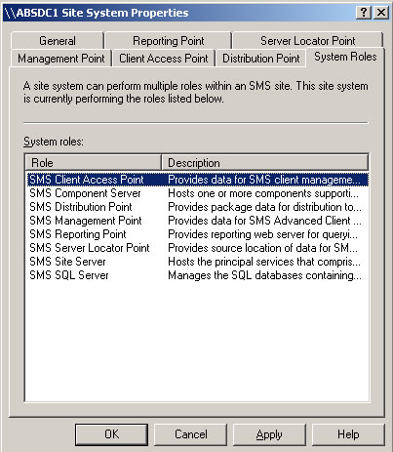The image size is (393, 452).
Task: Click the Description column header
Action: [264, 162]
